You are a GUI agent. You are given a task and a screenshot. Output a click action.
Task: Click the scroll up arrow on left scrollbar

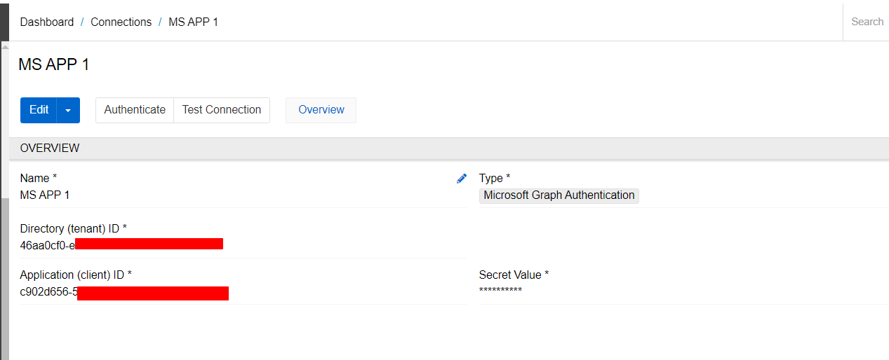5,47
